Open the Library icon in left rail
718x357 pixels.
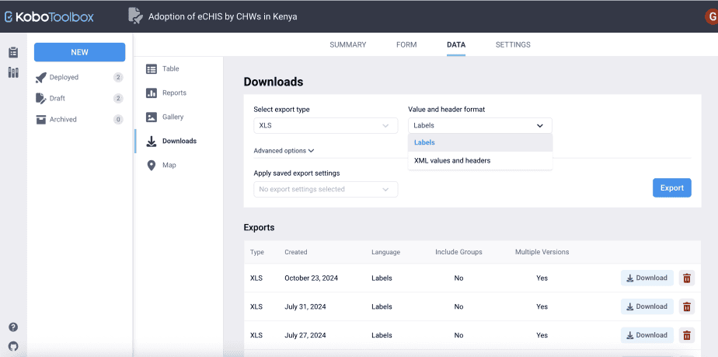pos(13,73)
